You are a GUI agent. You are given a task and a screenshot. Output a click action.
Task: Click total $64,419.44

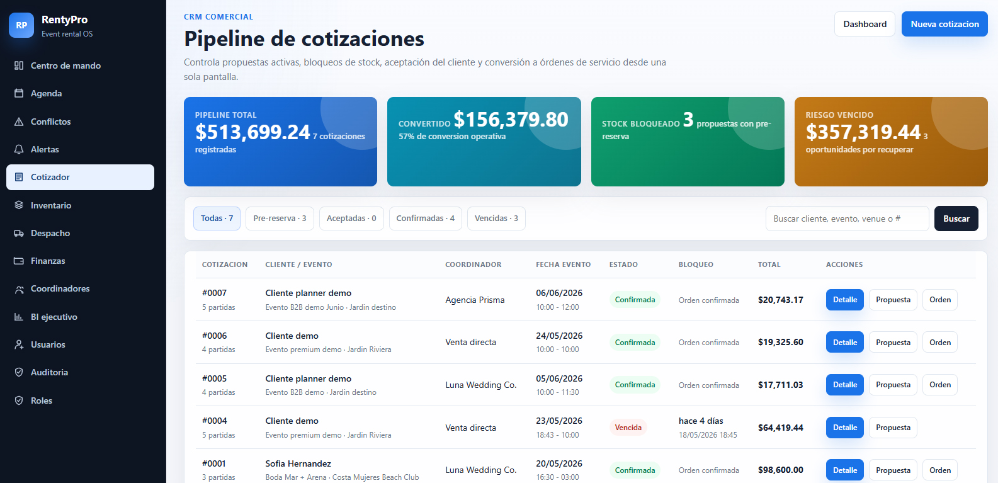point(781,428)
